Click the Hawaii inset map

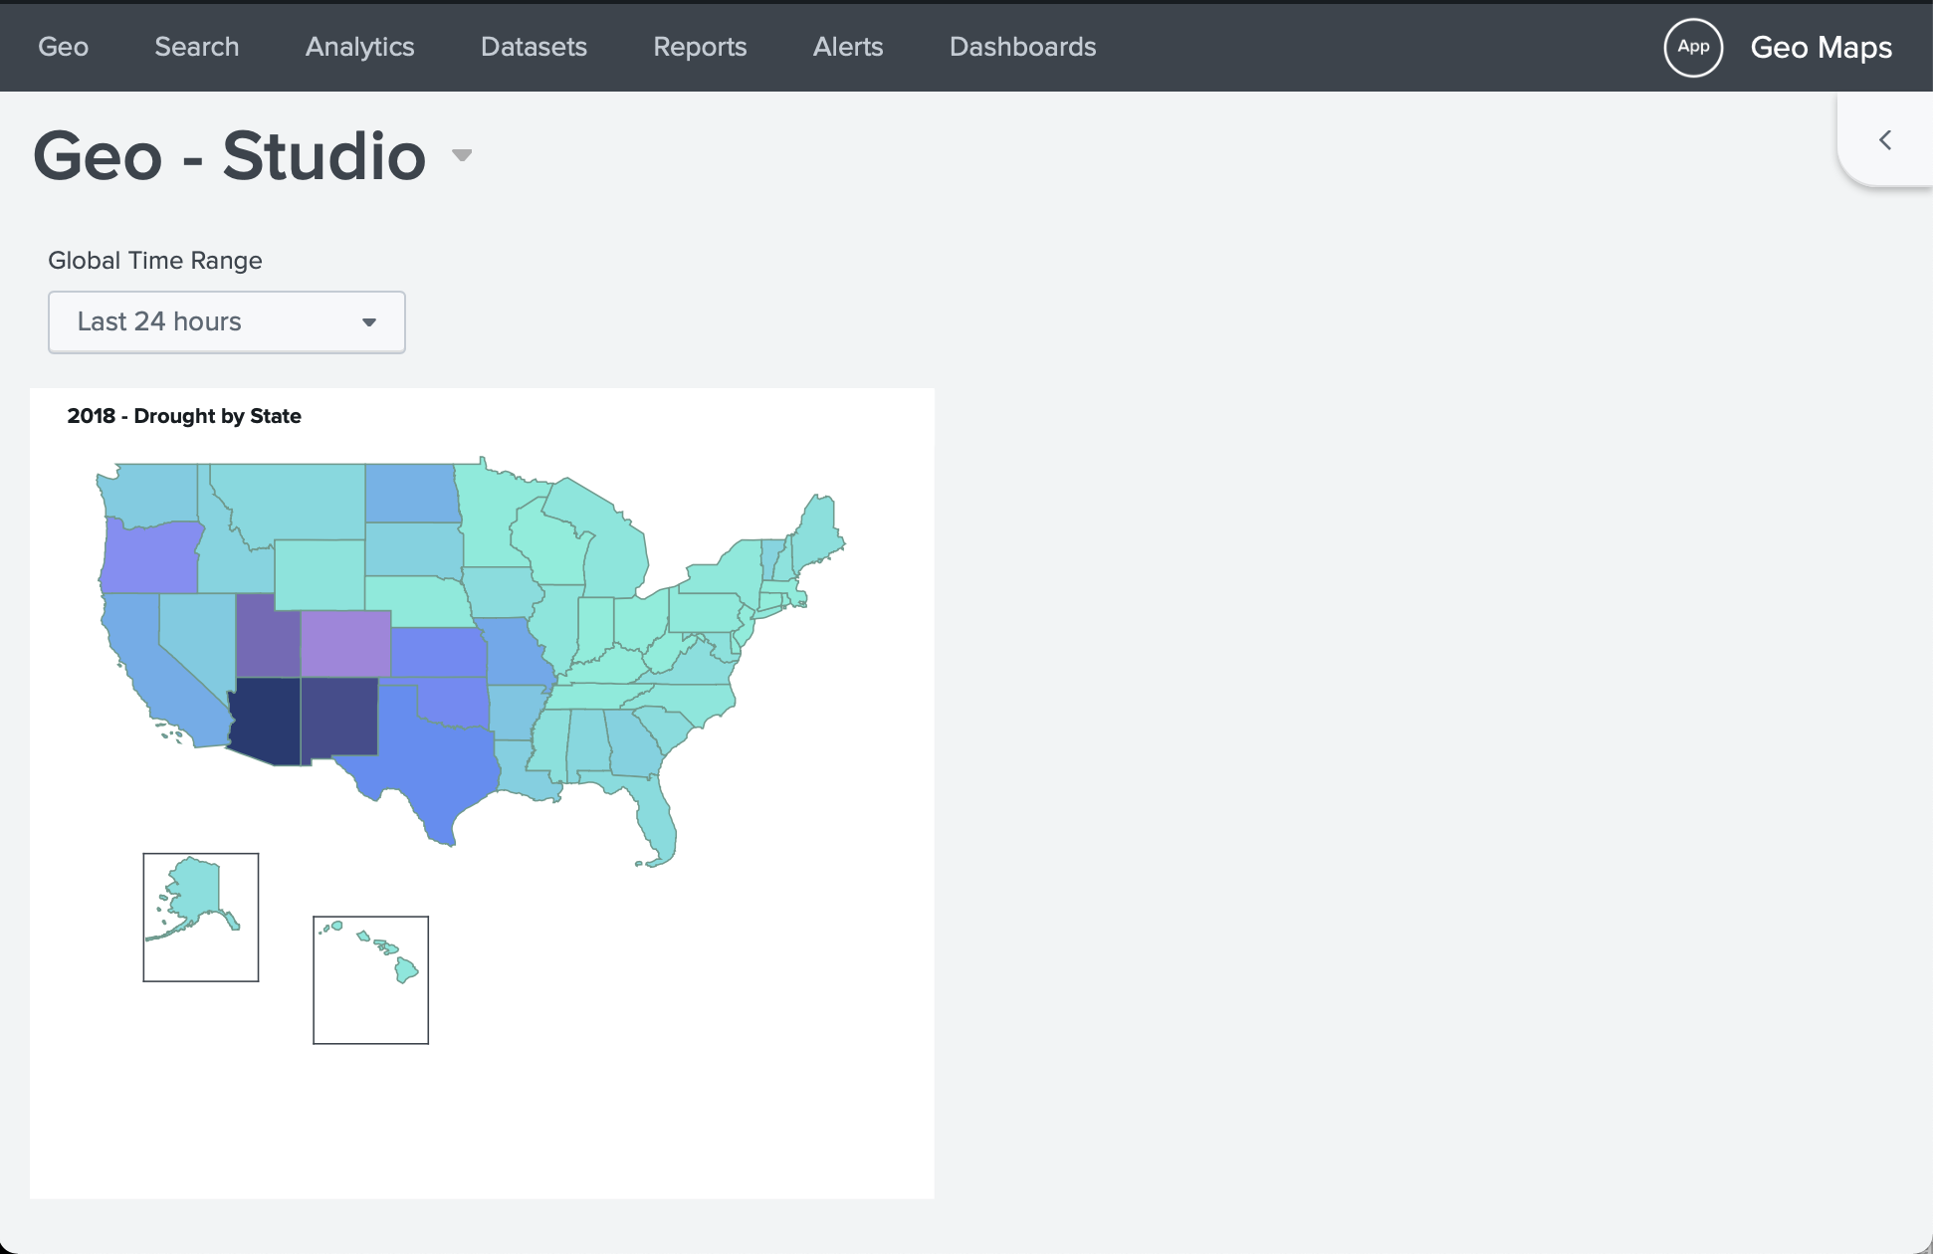tap(370, 979)
